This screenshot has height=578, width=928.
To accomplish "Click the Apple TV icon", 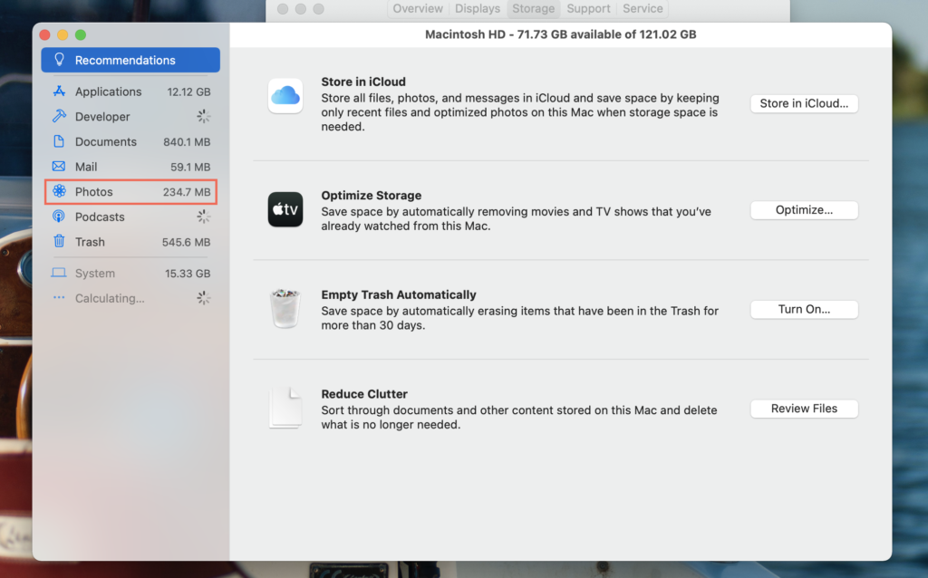I will (x=285, y=209).
